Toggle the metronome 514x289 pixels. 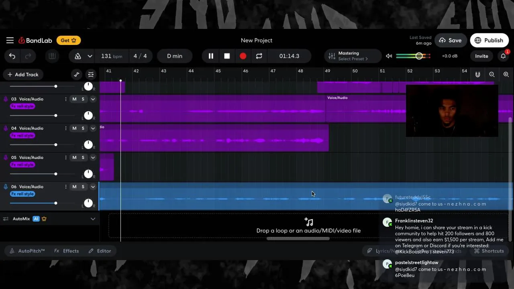tap(78, 56)
